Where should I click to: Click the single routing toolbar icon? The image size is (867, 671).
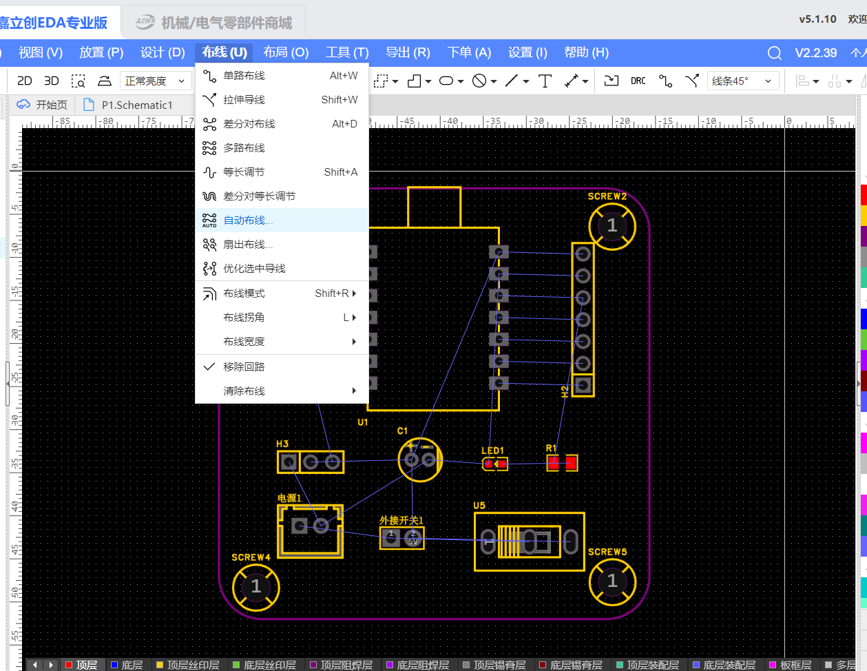[665, 81]
